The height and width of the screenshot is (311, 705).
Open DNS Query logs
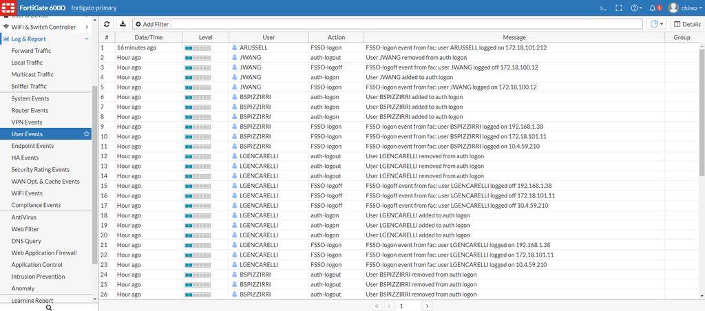(26, 241)
